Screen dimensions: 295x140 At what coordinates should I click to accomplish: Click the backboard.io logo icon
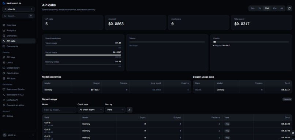click(x=4, y=3)
